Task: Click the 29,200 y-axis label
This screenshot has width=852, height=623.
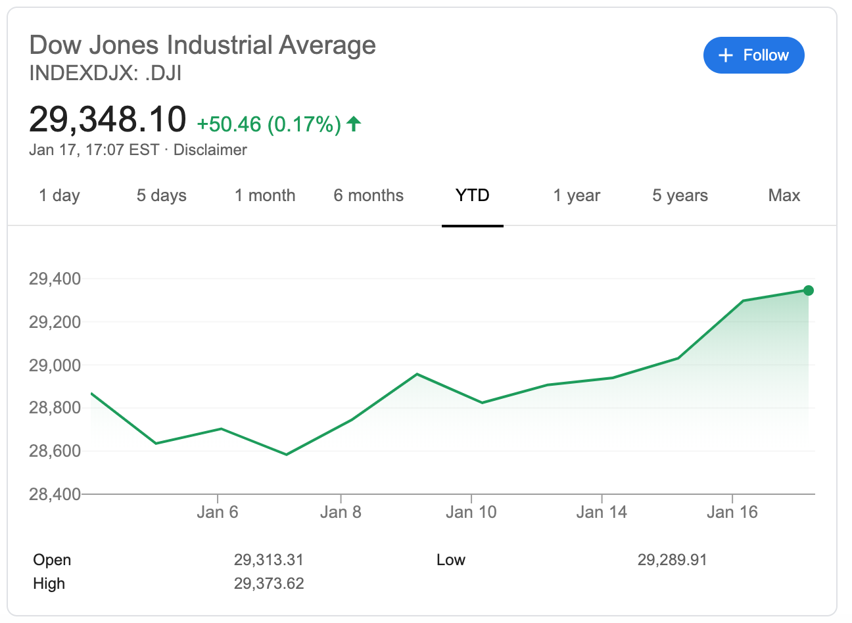Action: coord(55,322)
